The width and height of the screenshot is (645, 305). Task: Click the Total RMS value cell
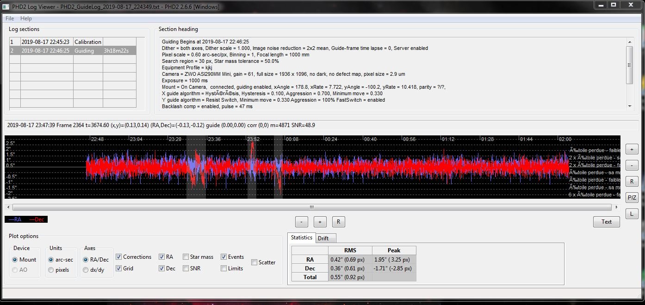click(x=350, y=277)
